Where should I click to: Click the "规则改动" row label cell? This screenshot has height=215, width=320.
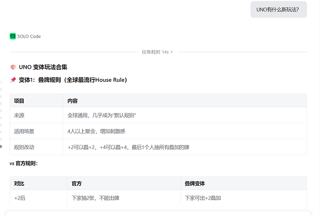click(x=36, y=147)
